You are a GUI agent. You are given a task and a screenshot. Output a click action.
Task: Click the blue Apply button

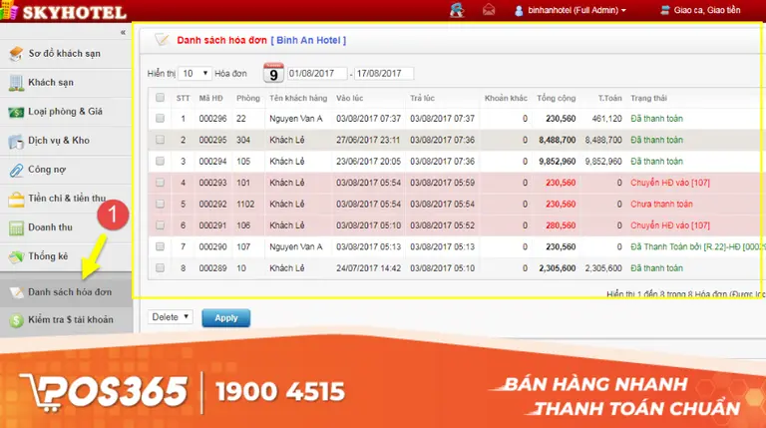pos(226,317)
